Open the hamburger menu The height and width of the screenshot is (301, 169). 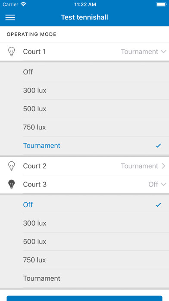(x=10, y=17)
